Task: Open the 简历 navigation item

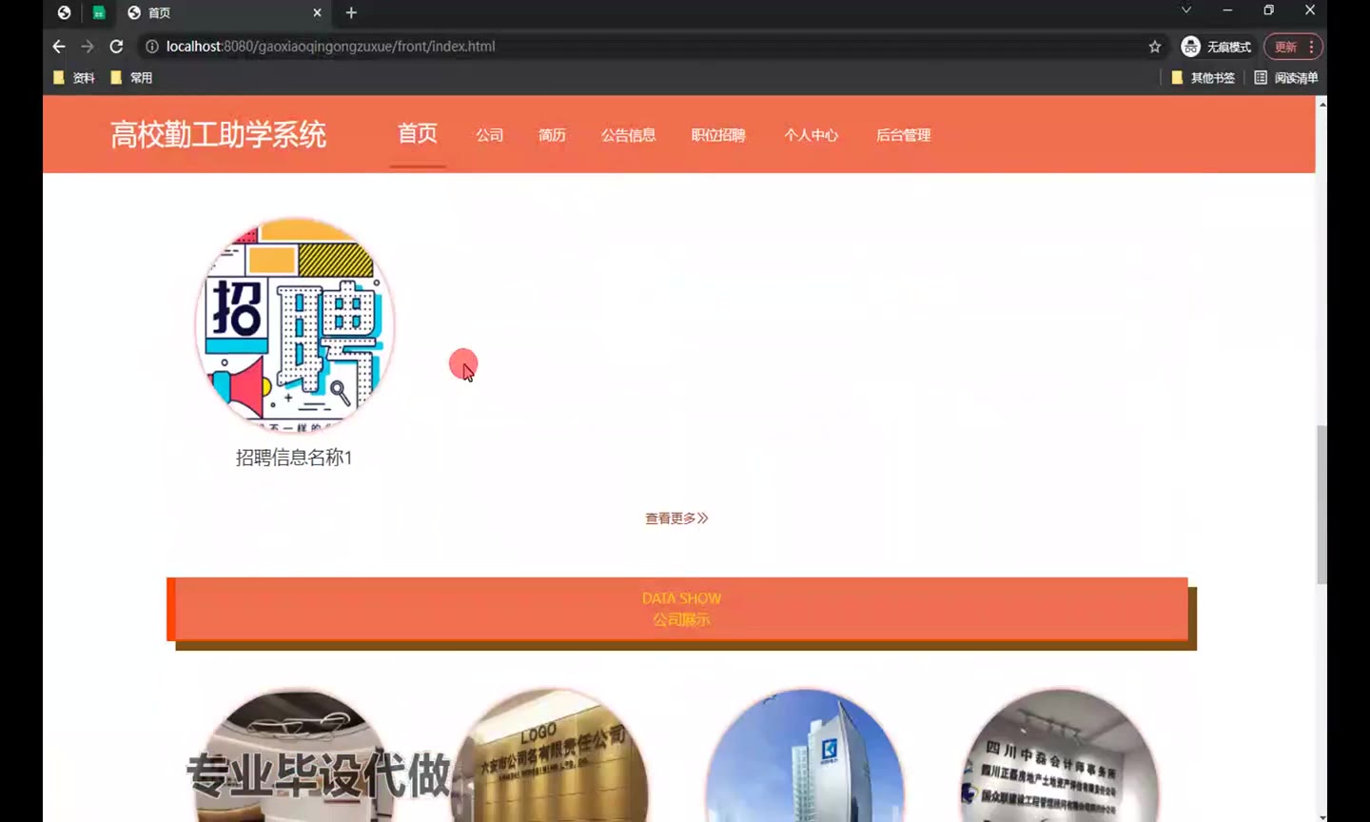Action: pos(552,135)
